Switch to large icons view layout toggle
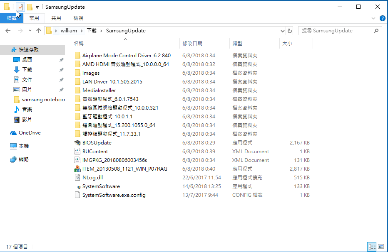The width and height of the screenshot is (388, 252). pyautogui.click(x=381, y=247)
